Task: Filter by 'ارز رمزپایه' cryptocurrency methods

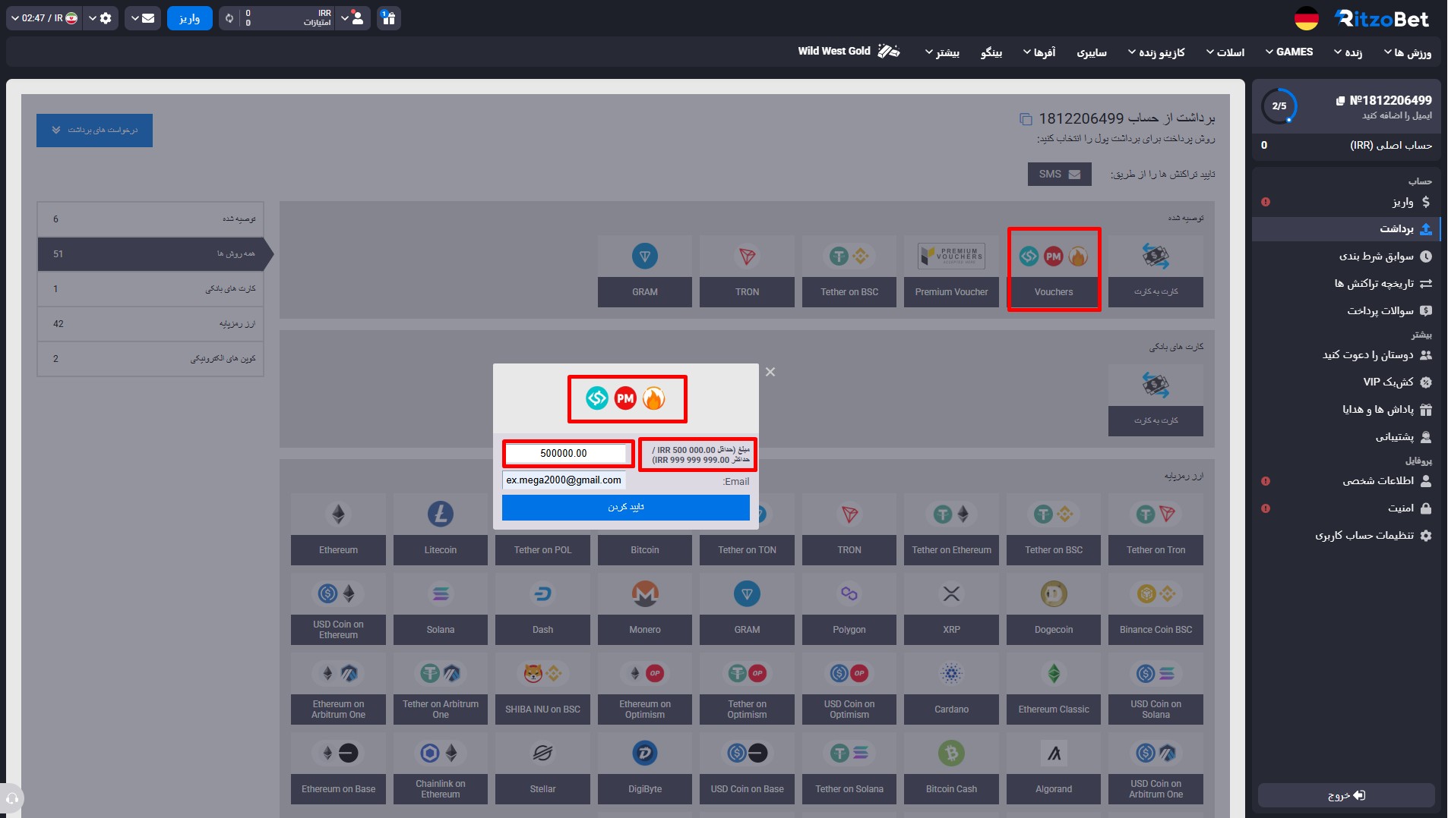Action: [x=150, y=324]
